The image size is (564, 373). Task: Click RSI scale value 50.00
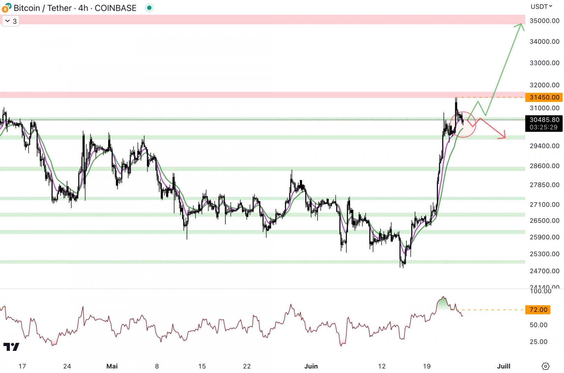point(538,325)
